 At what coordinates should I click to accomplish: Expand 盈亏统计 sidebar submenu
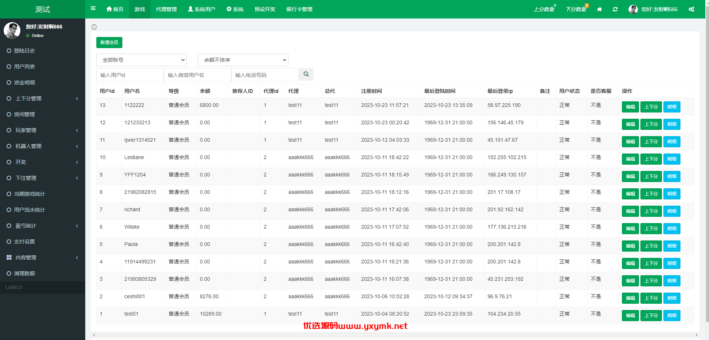[x=43, y=226]
